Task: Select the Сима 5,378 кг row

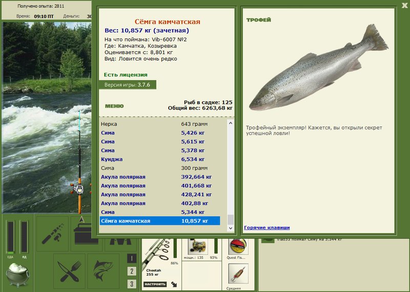Action: 160,151
